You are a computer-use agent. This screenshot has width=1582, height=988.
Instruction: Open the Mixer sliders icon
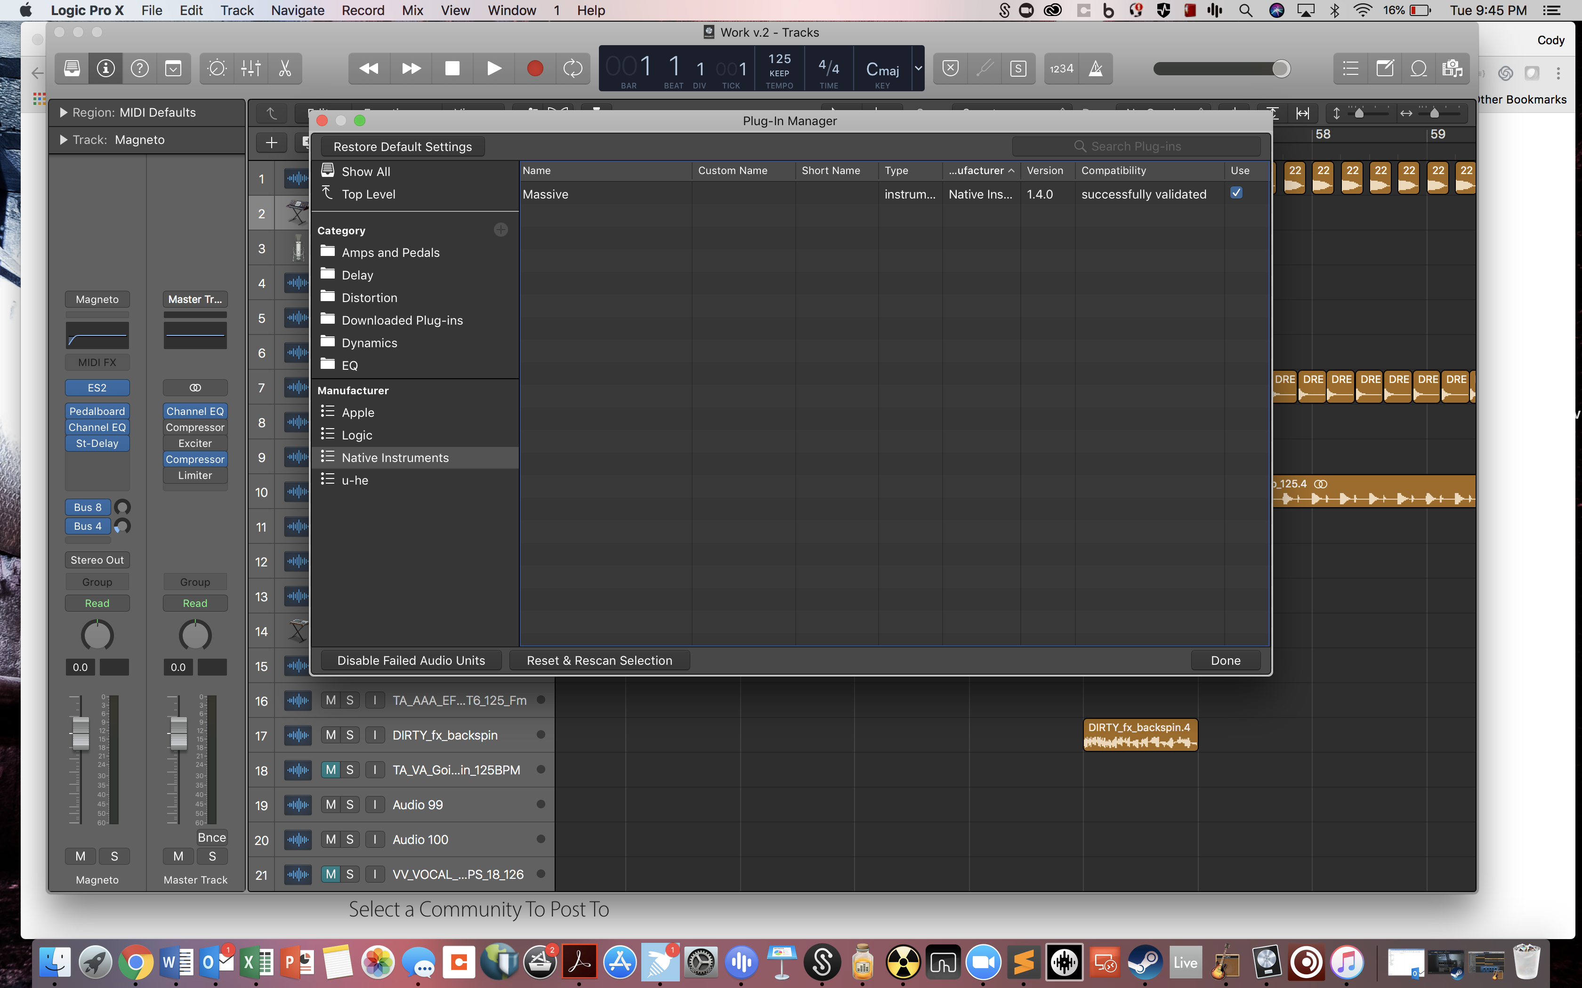pos(251,68)
